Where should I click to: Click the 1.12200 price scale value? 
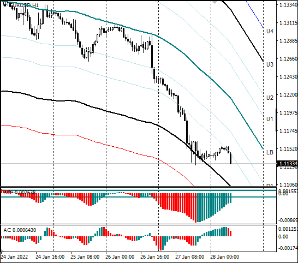pyautogui.click(x=288, y=94)
